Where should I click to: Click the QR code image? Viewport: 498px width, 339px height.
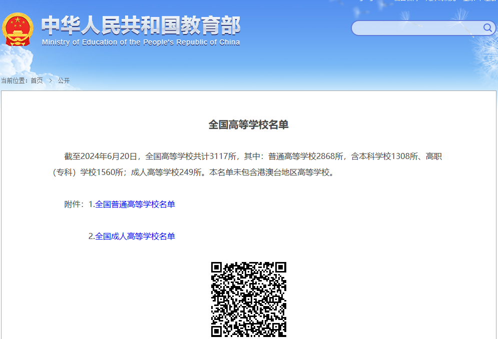coord(249,299)
